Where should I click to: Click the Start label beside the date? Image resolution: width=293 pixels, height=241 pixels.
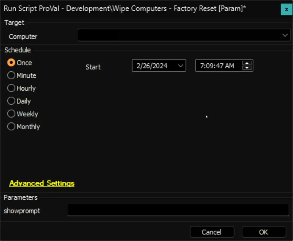point(93,67)
